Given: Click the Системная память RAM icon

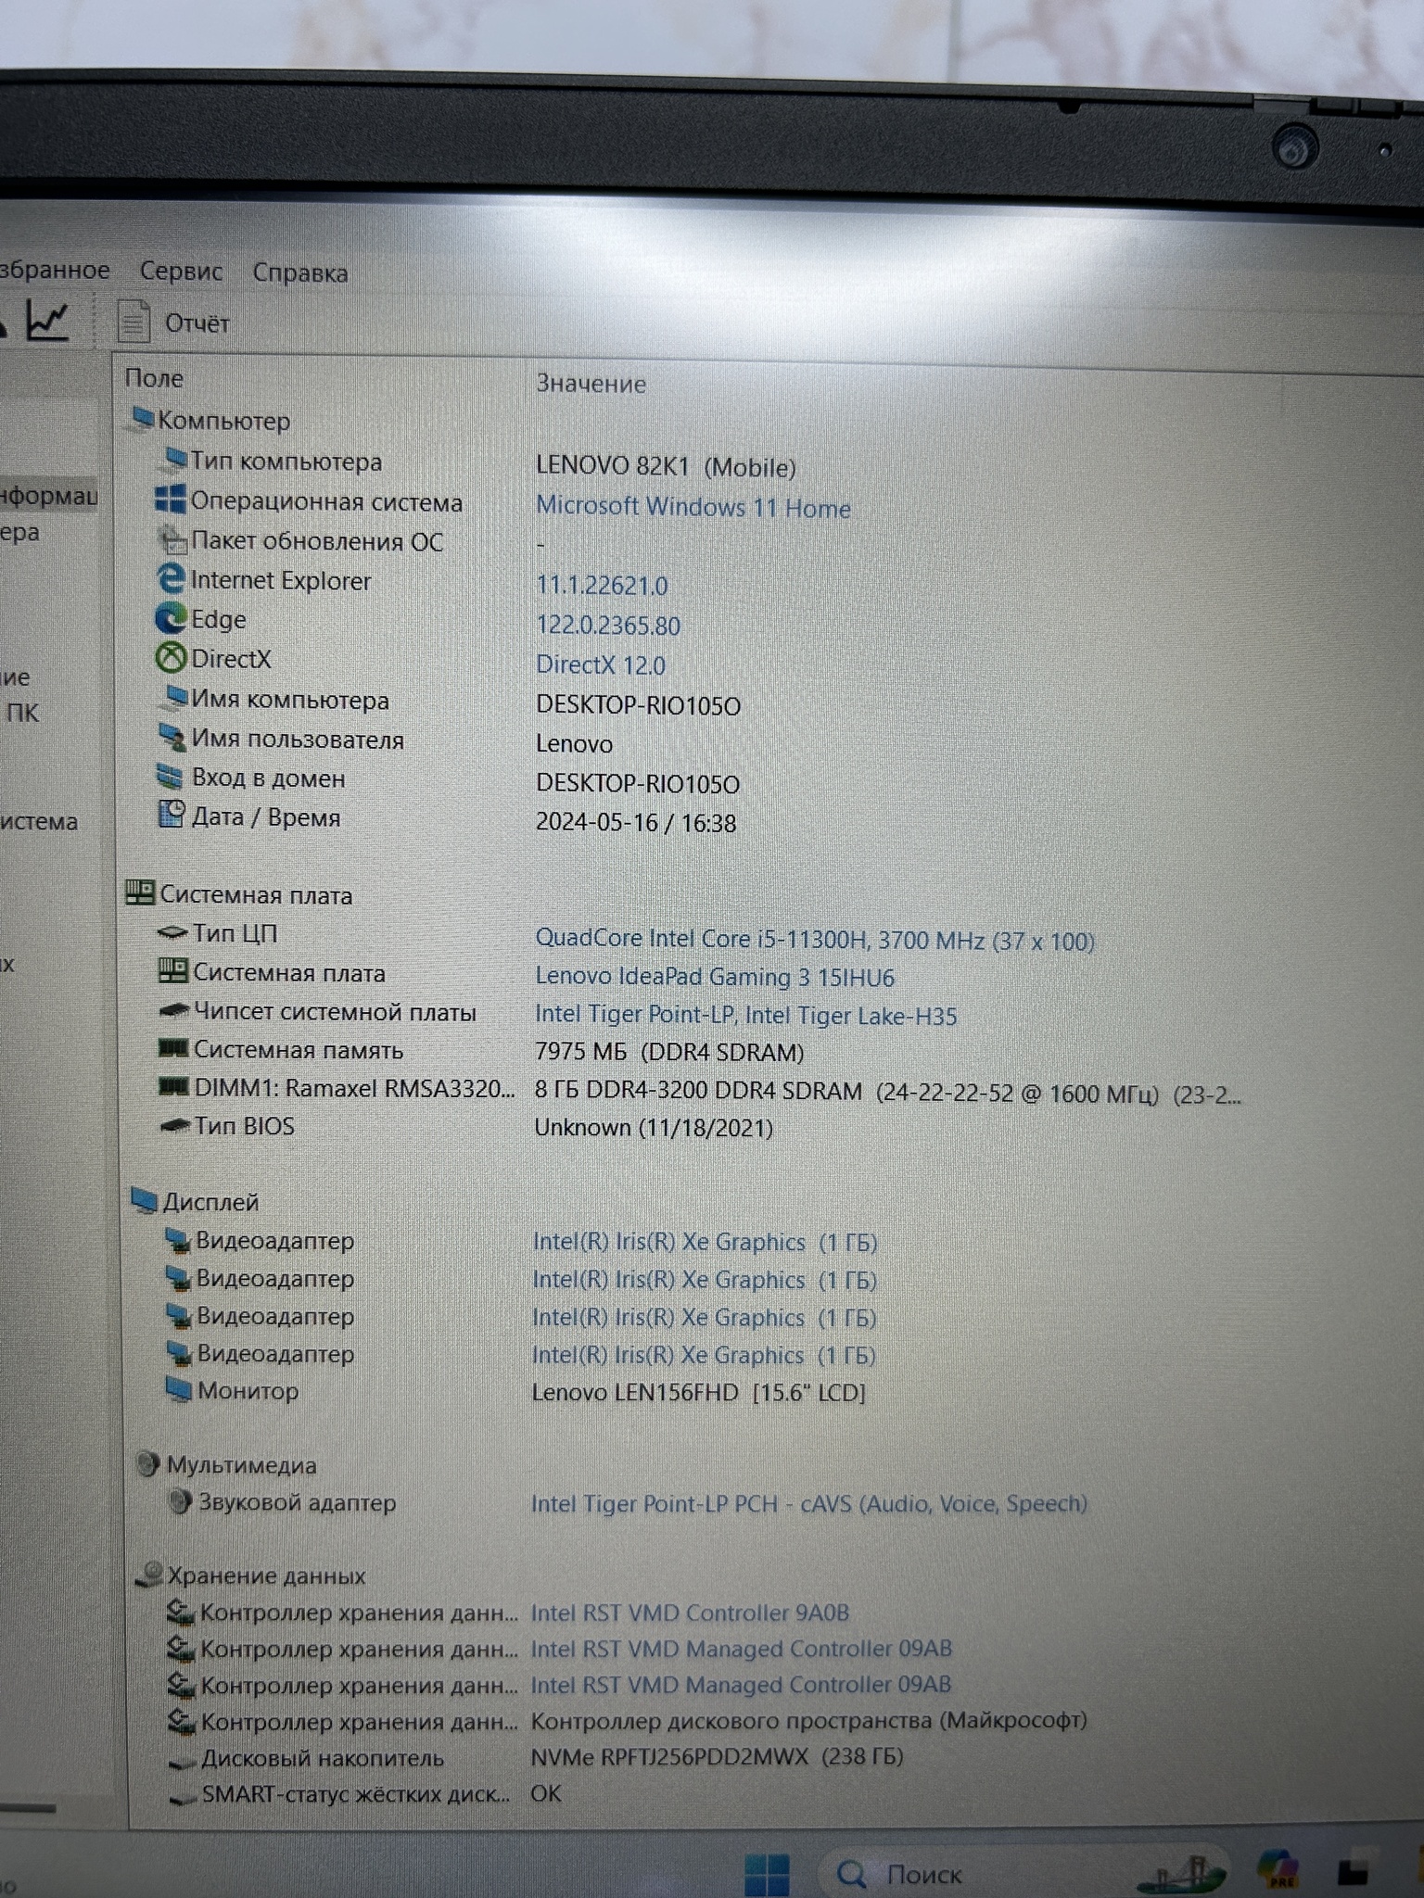Looking at the screenshot, I should pyautogui.click(x=174, y=1049).
